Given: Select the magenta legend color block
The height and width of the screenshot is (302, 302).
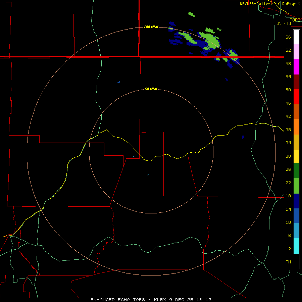Looking at the screenshot, I should (296, 67).
